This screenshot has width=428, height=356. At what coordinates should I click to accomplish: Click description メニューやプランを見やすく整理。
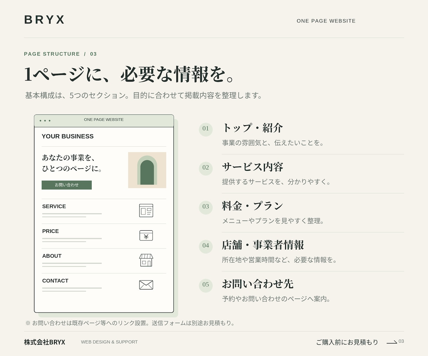click(x=273, y=221)
